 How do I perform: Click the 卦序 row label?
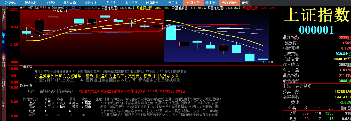coord(32,115)
